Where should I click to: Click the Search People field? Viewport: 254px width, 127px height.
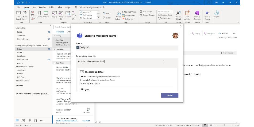pos(166,12)
